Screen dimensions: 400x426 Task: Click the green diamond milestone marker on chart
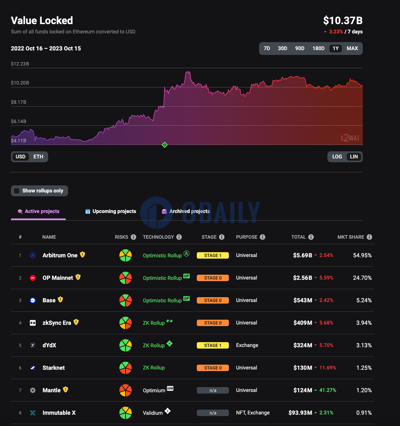coord(165,145)
